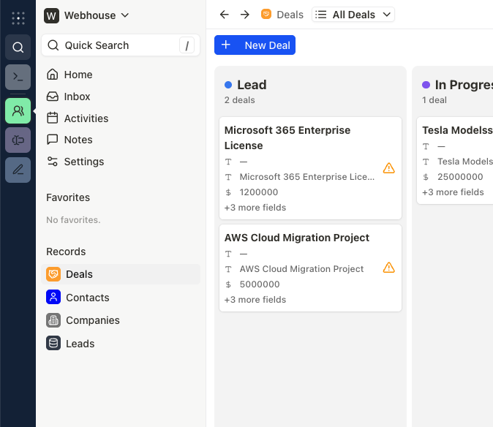Click the search icon in dark rail
The image size is (493, 427).
point(18,47)
